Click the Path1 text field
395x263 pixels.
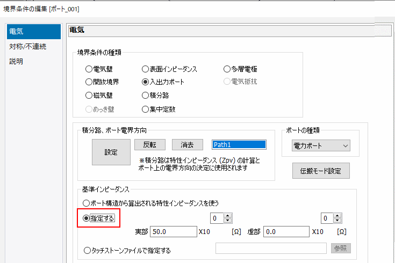click(239, 144)
